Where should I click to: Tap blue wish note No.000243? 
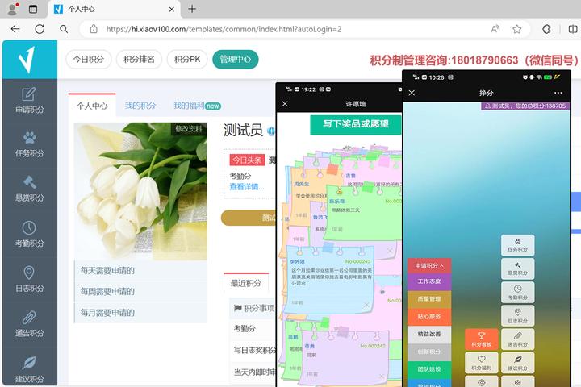tap(329, 280)
